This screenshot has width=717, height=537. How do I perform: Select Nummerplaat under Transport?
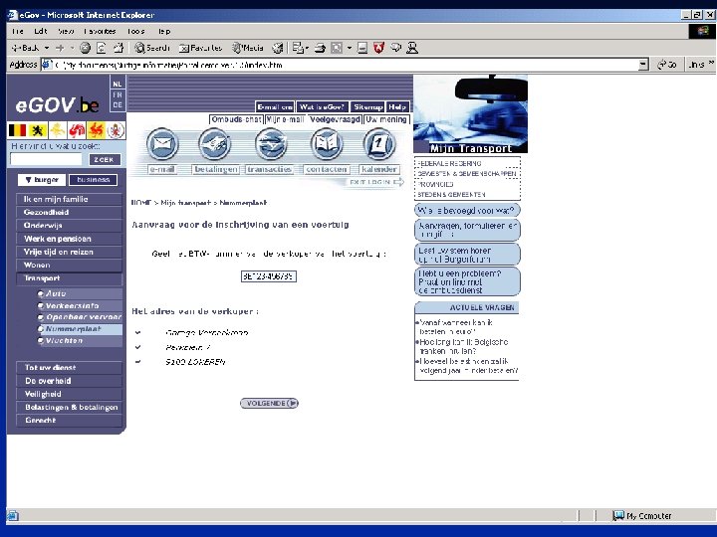80,329
